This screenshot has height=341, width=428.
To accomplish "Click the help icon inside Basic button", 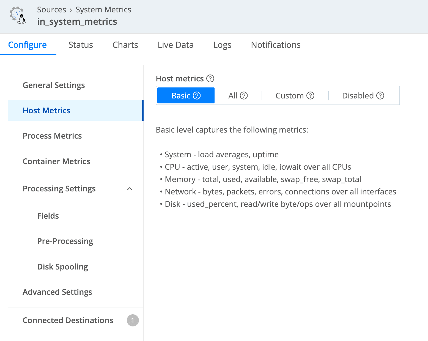I will point(197,95).
